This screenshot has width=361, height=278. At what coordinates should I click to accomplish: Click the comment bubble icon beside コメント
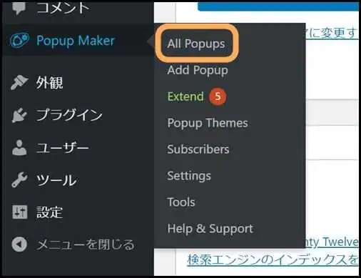19,8
